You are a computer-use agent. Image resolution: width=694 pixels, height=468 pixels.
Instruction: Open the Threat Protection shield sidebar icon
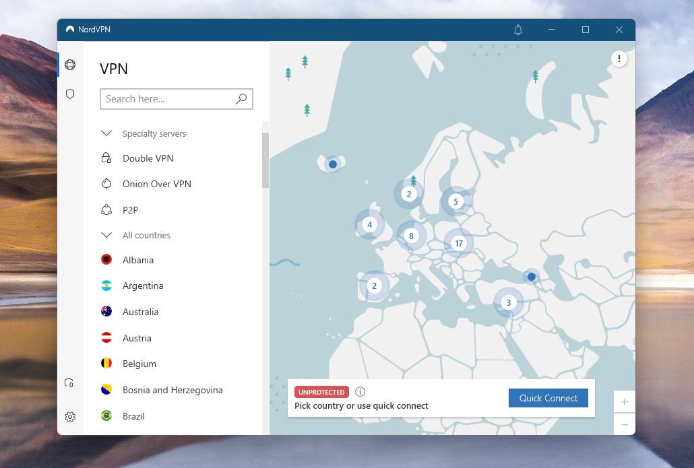(x=70, y=94)
